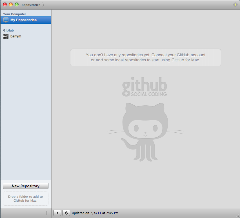
Task: Click the My Repositories computer icon
Action: [x=6, y=20]
